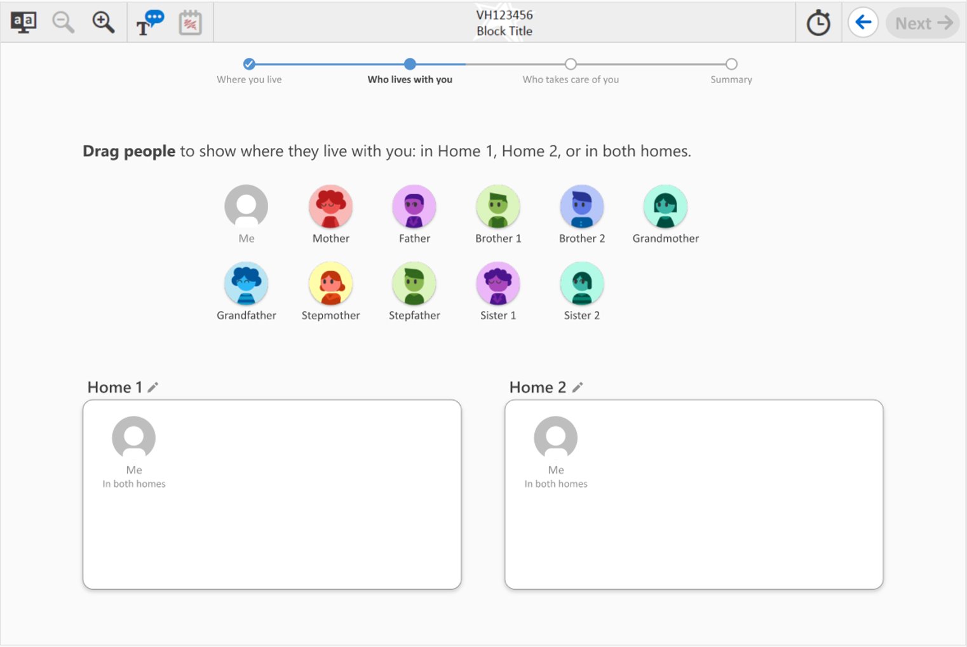This screenshot has width=967, height=647.
Task: Rename Home 2 using pencil icon
Action: 578,387
